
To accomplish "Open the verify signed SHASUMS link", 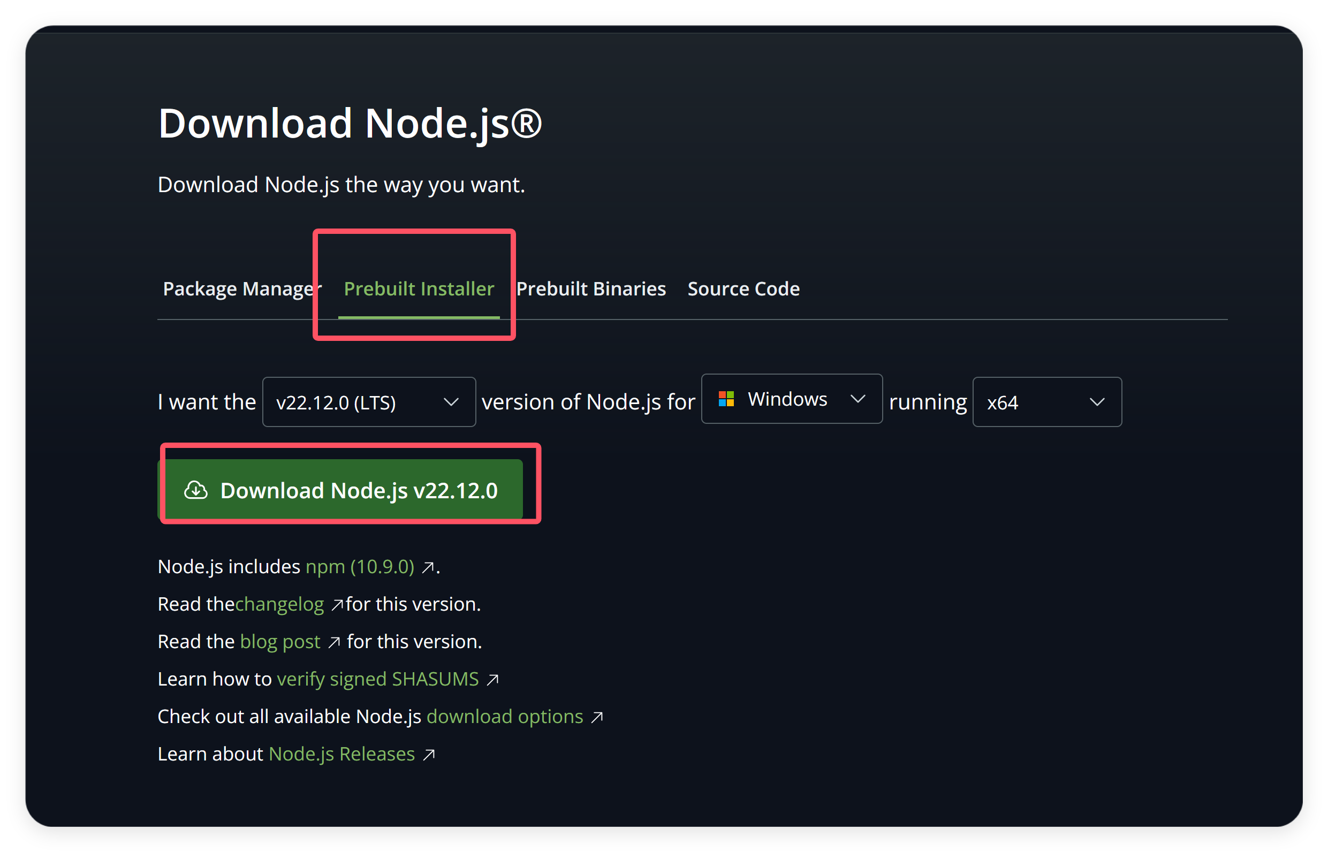I will click(377, 679).
